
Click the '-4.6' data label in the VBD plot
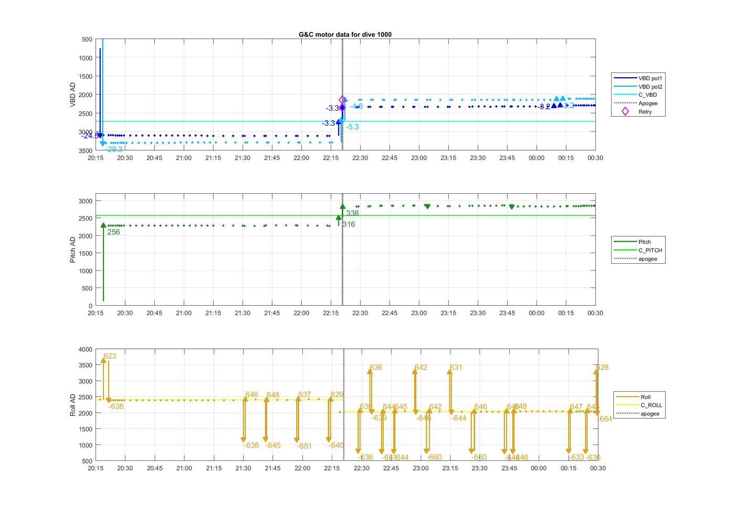tap(356, 107)
